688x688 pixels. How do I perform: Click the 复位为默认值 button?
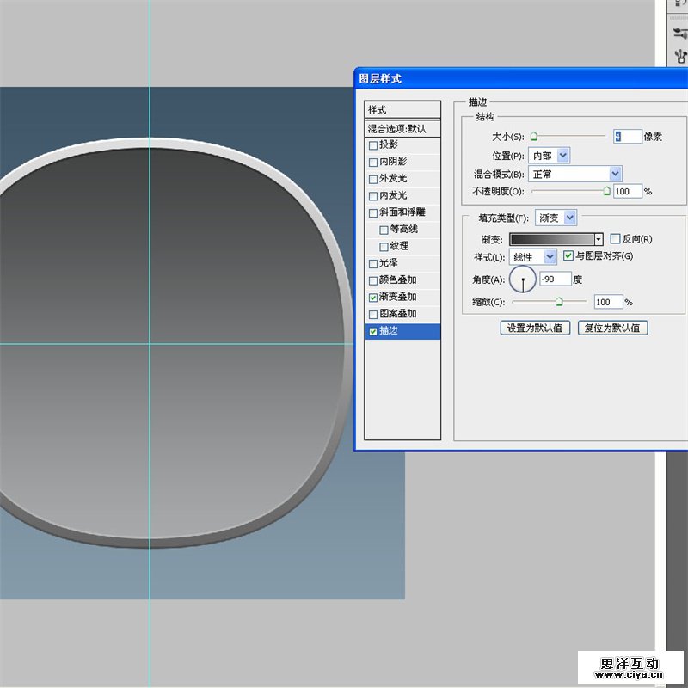[x=611, y=328]
